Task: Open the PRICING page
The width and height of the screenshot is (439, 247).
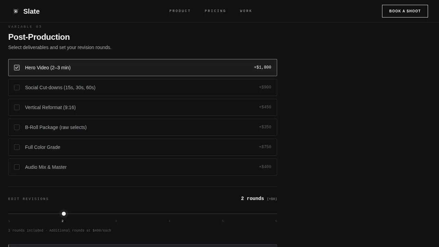Action: 215,11
